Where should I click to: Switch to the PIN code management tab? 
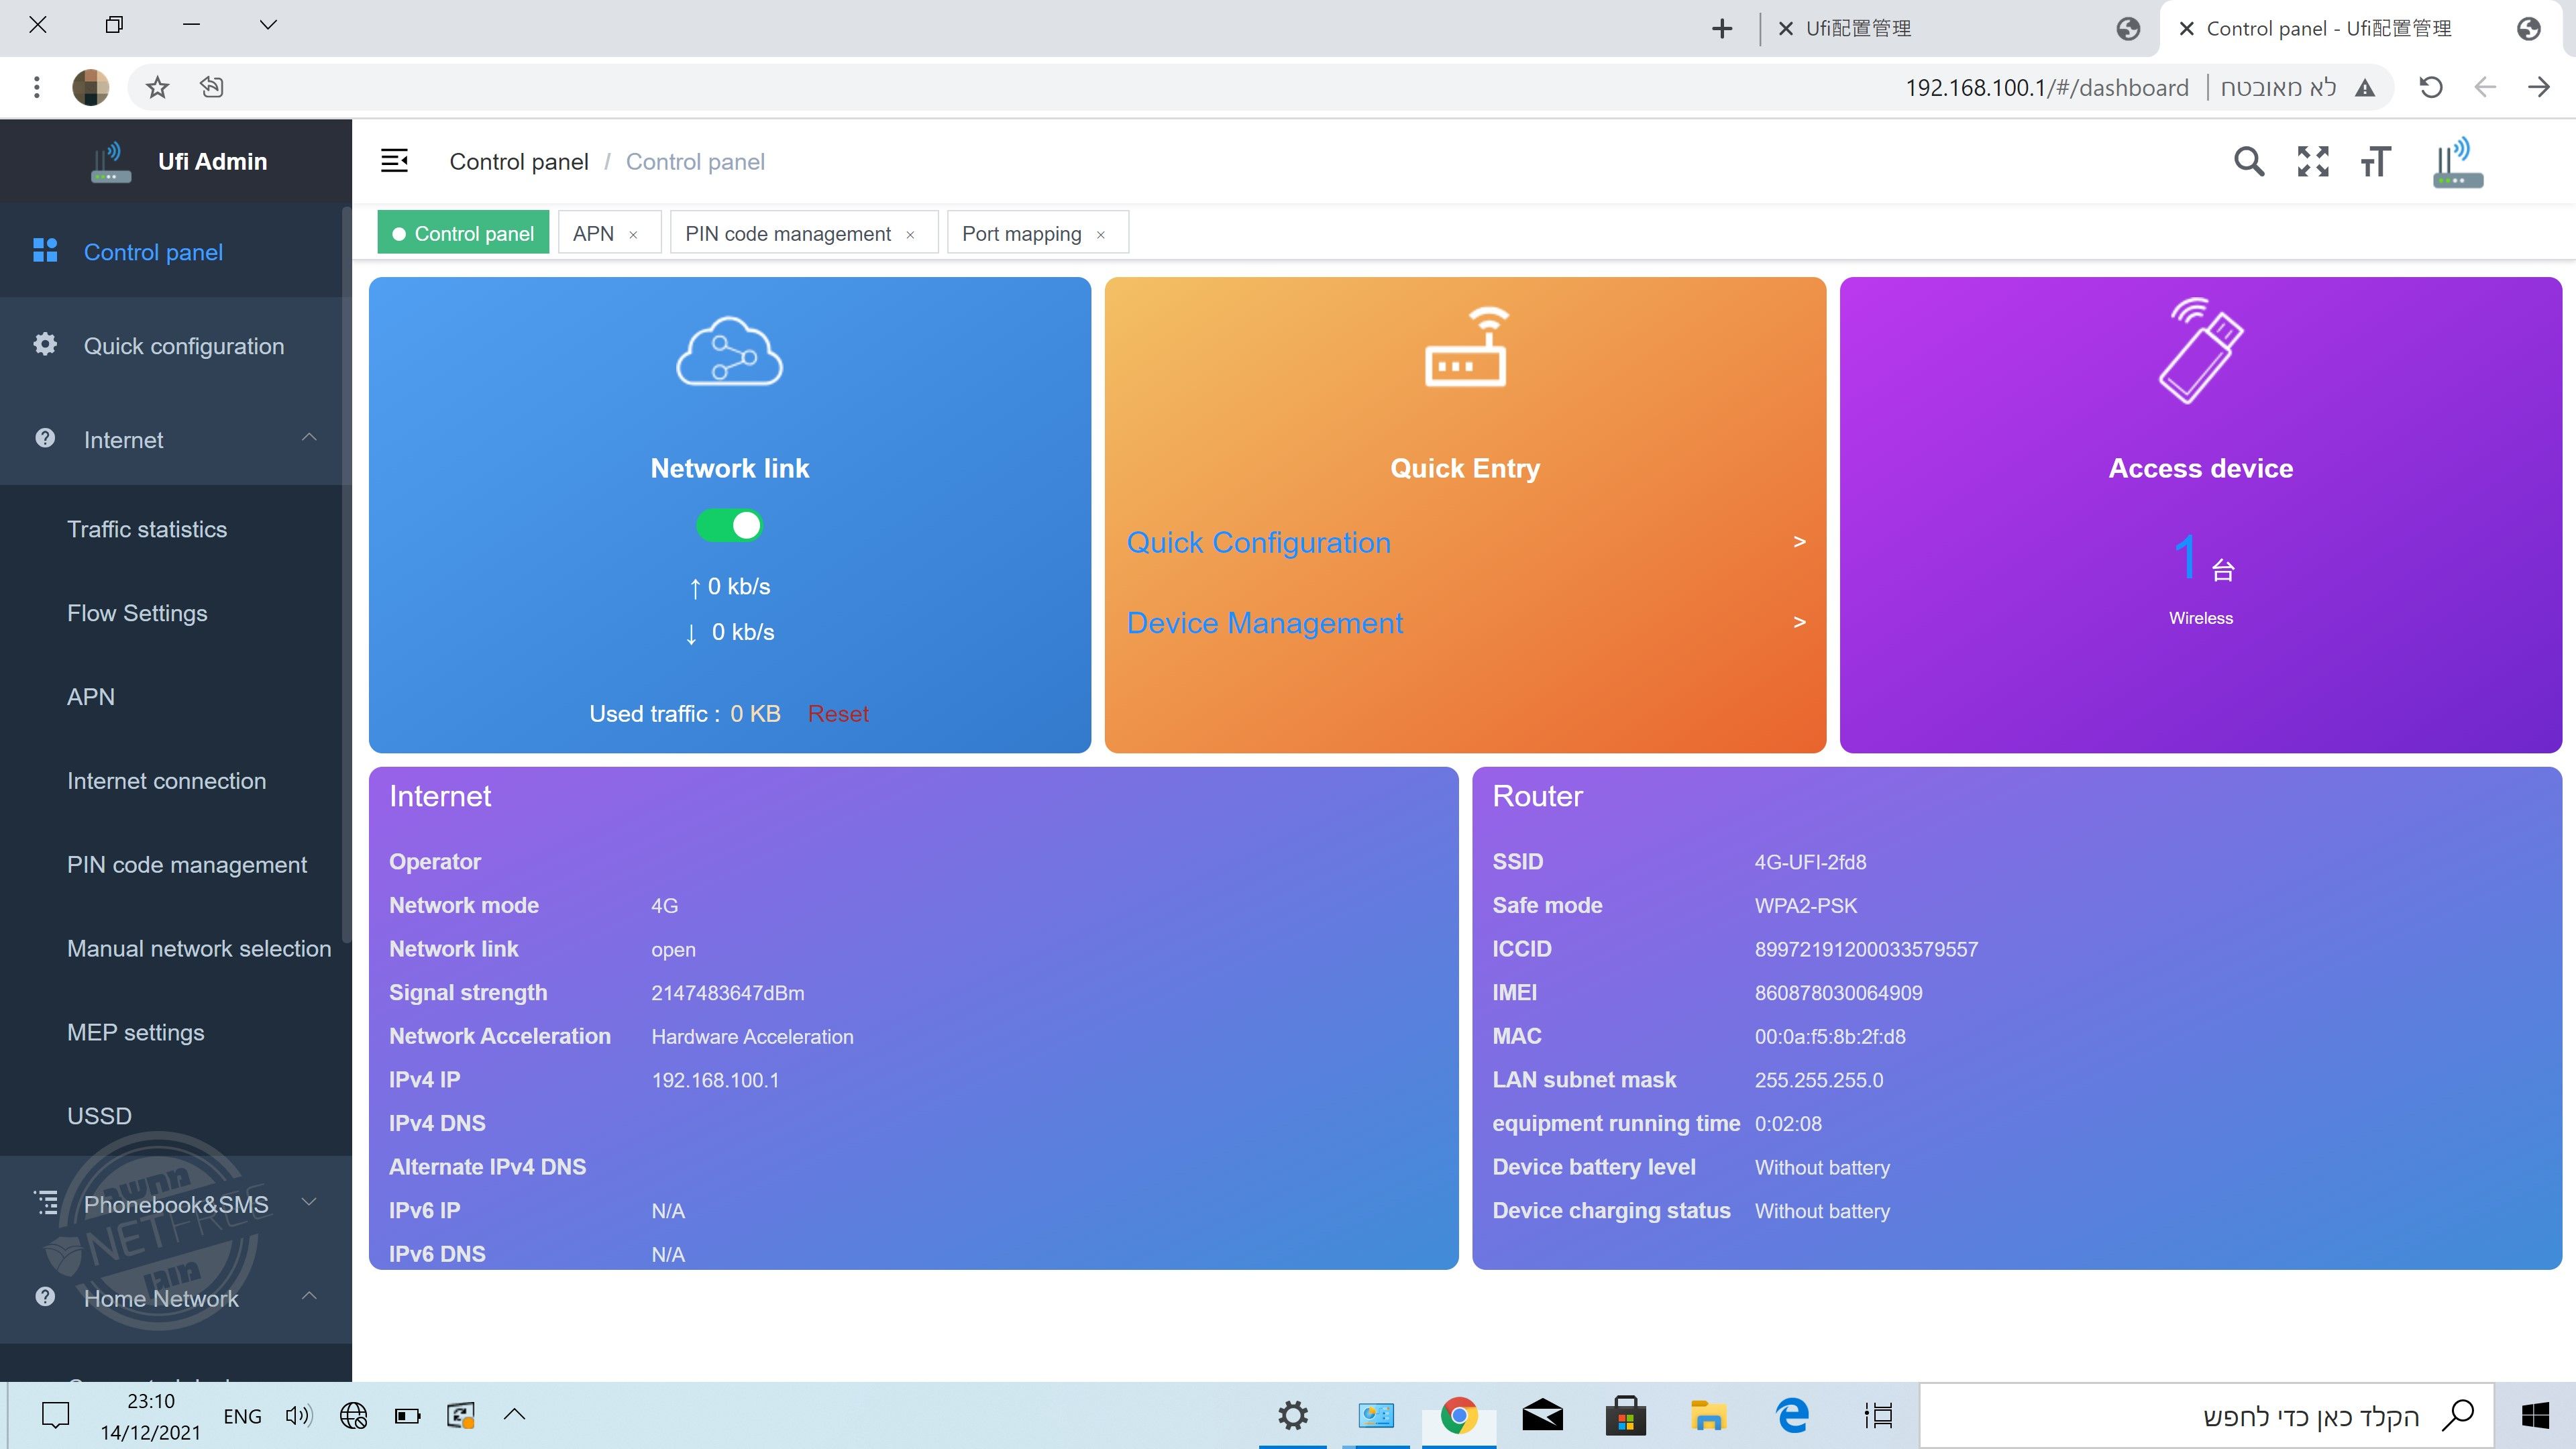[787, 233]
